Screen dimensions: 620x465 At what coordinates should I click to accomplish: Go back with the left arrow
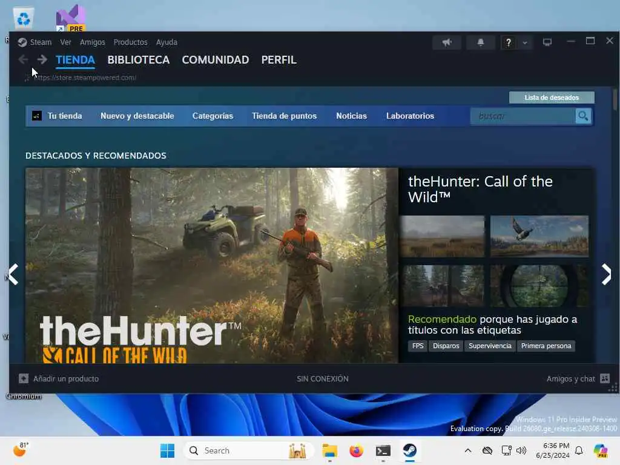[x=24, y=60]
